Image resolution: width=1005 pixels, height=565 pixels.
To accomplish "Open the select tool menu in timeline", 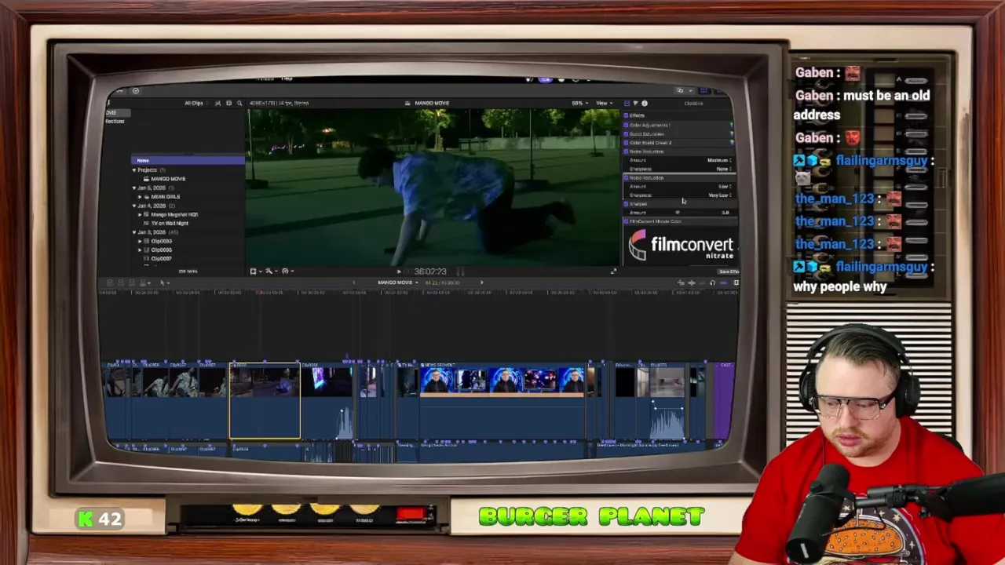I will (163, 282).
